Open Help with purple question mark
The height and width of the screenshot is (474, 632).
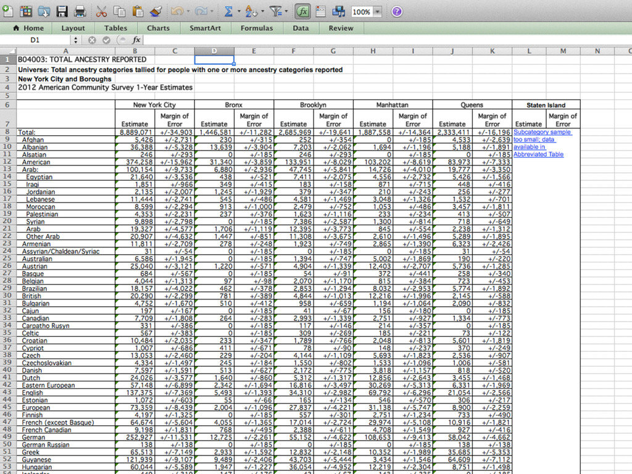click(397, 11)
